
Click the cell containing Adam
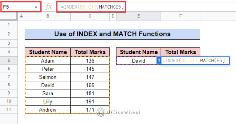(x=48, y=61)
